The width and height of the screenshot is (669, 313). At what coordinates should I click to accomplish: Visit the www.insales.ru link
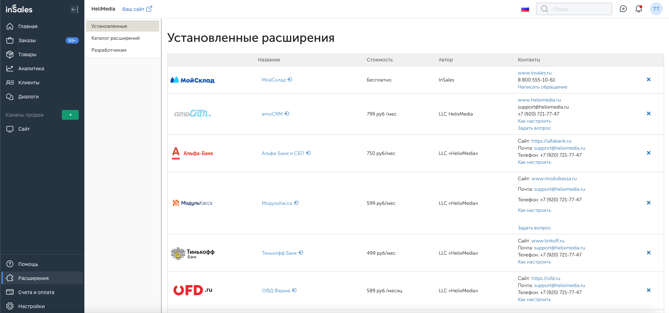[x=535, y=73]
